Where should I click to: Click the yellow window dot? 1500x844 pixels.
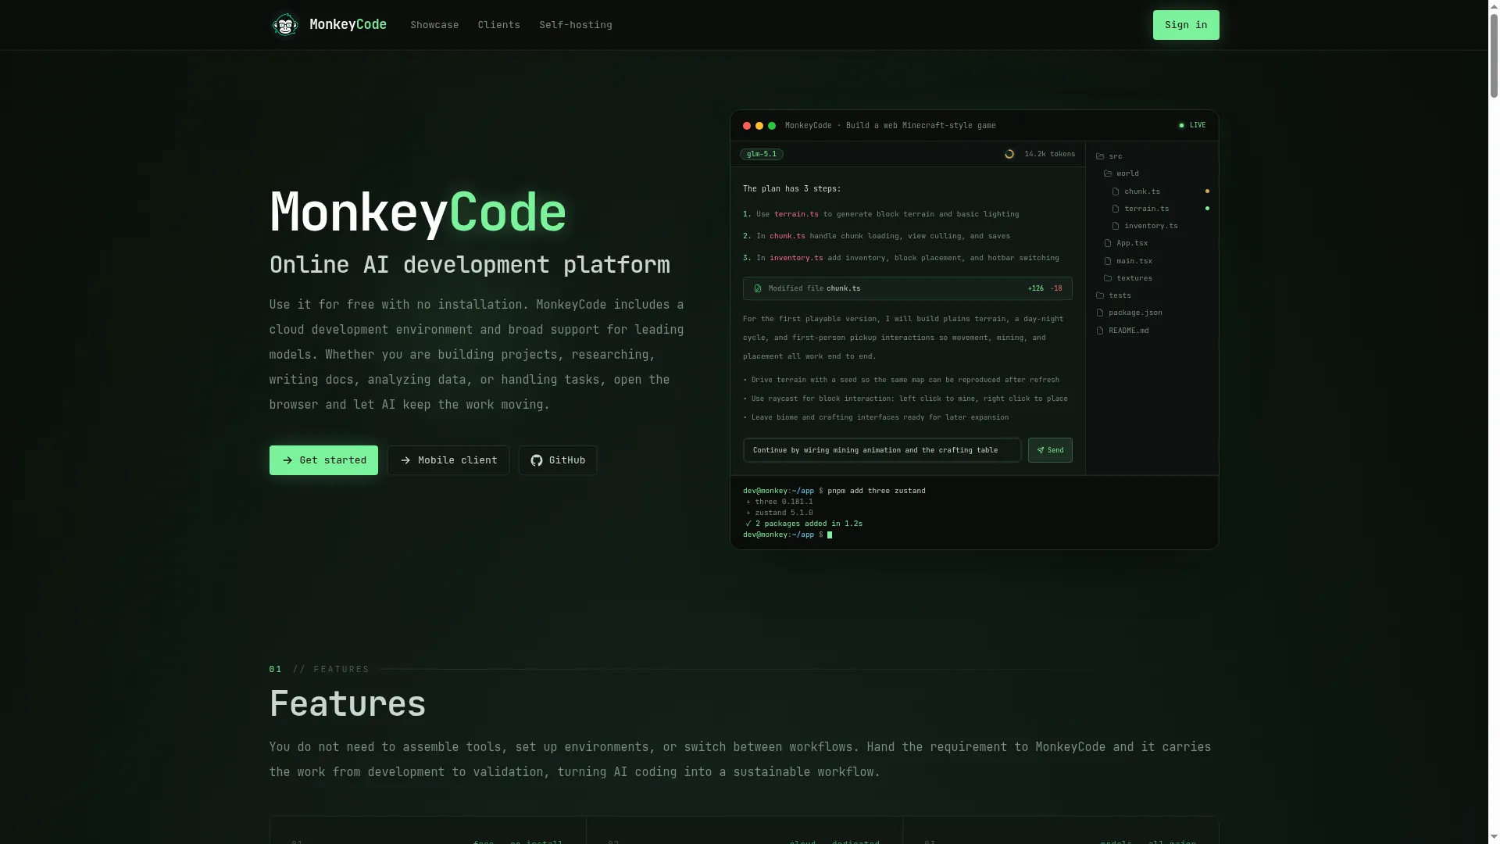[x=759, y=126]
